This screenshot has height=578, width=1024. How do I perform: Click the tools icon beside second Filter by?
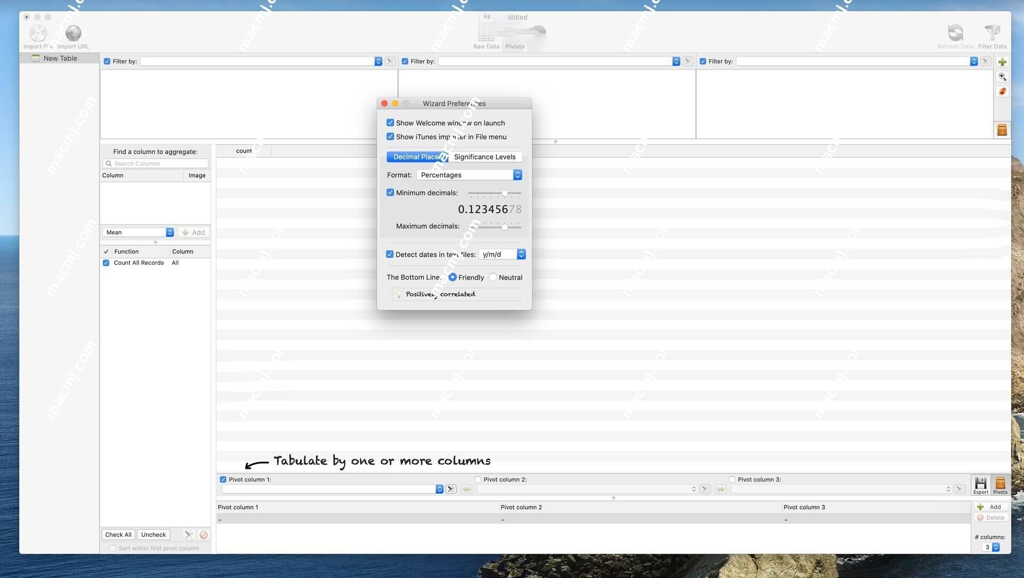click(x=688, y=61)
